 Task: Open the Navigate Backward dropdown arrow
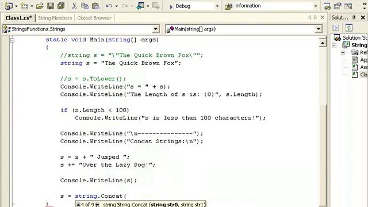pyautogui.click(x=148, y=6)
